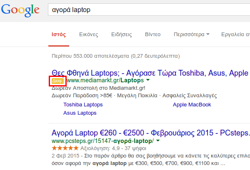Open Εργαλεία αναζήτησης search tools
The height and width of the screenshot is (170, 250).
click(x=235, y=34)
